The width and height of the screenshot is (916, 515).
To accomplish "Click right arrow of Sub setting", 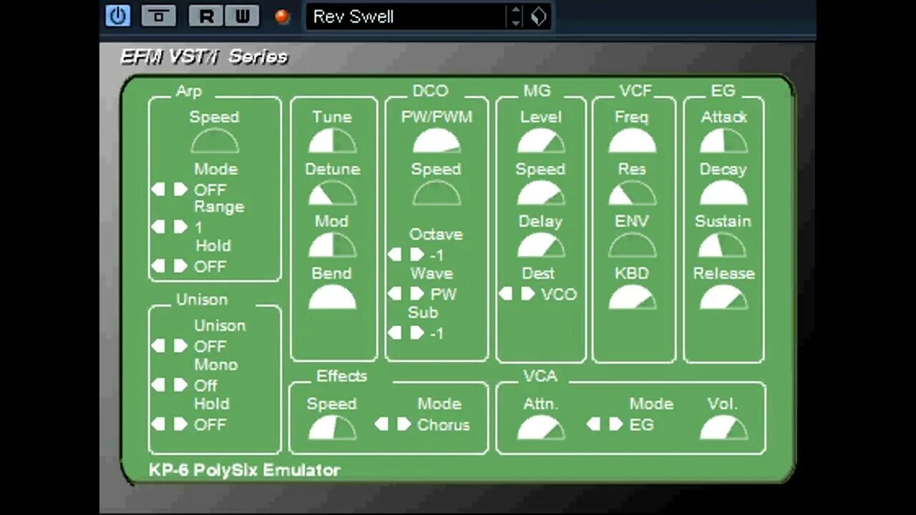I will pyautogui.click(x=417, y=333).
